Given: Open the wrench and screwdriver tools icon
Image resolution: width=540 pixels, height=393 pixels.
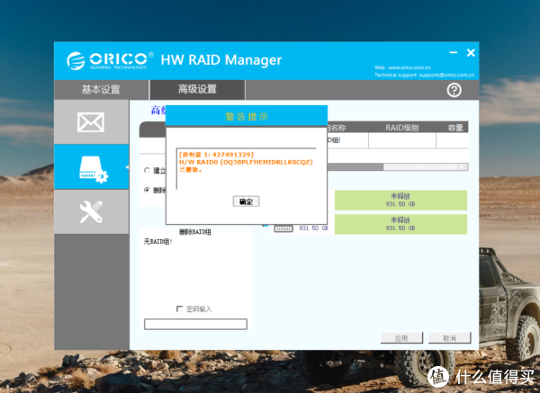Looking at the screenshot, I should tap(91, 211).
